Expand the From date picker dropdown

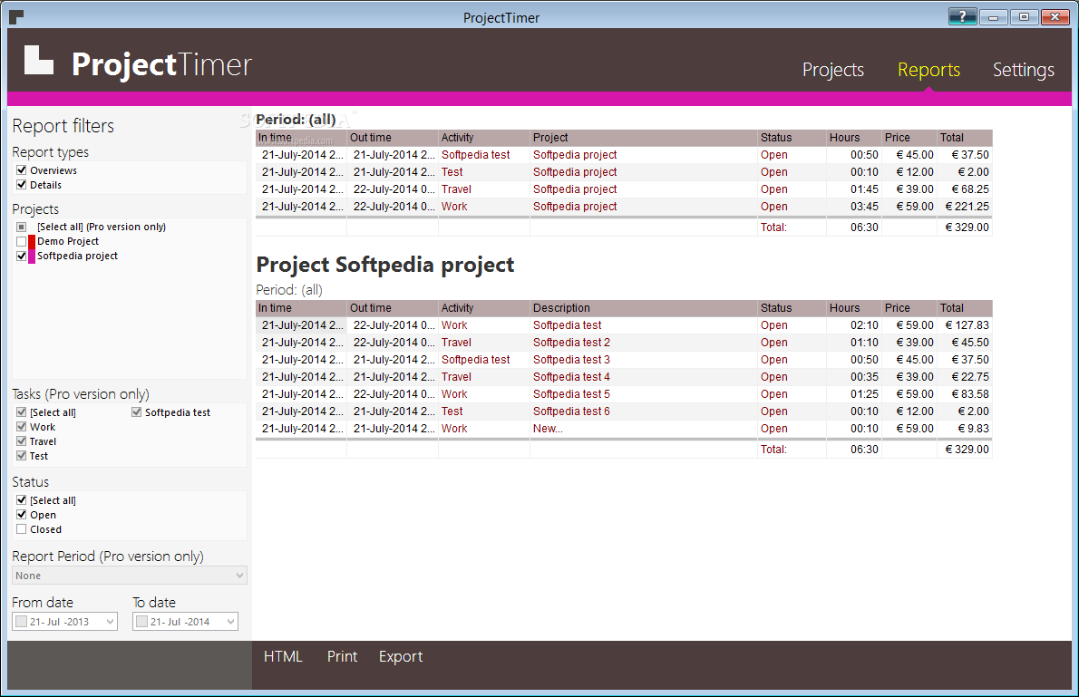click(x=110, y=621)
